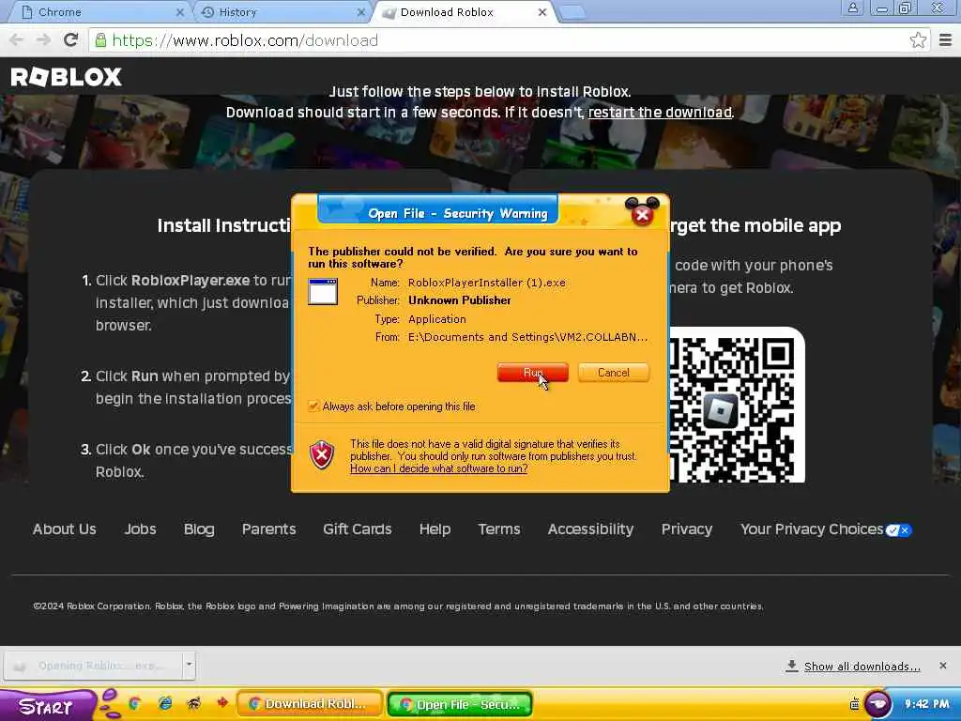
Task: Go back with browser back arrow
Action: (x=17, y=40)
